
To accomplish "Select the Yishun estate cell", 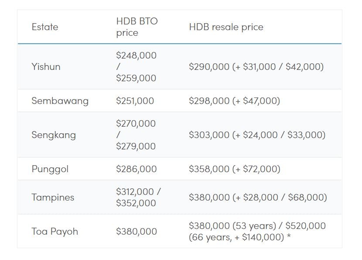I will tap(46, 67).
